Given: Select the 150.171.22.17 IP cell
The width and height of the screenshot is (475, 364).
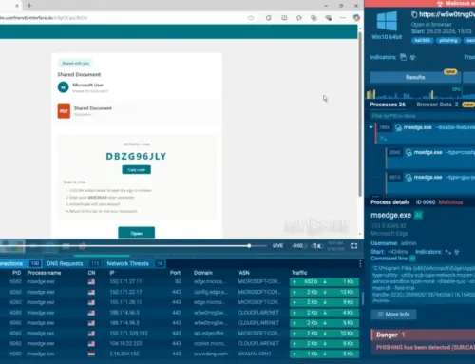Looking at the screenshot, I should [x=125, y=292].
